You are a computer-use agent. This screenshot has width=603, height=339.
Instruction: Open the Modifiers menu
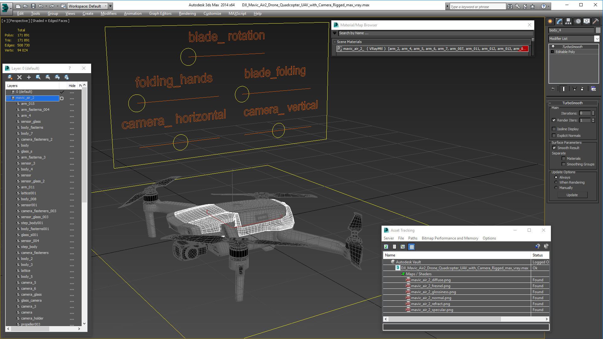pos(108,13)
